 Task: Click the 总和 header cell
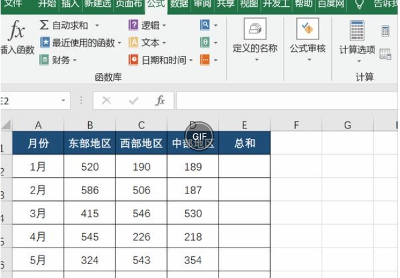tap(245, 143)
